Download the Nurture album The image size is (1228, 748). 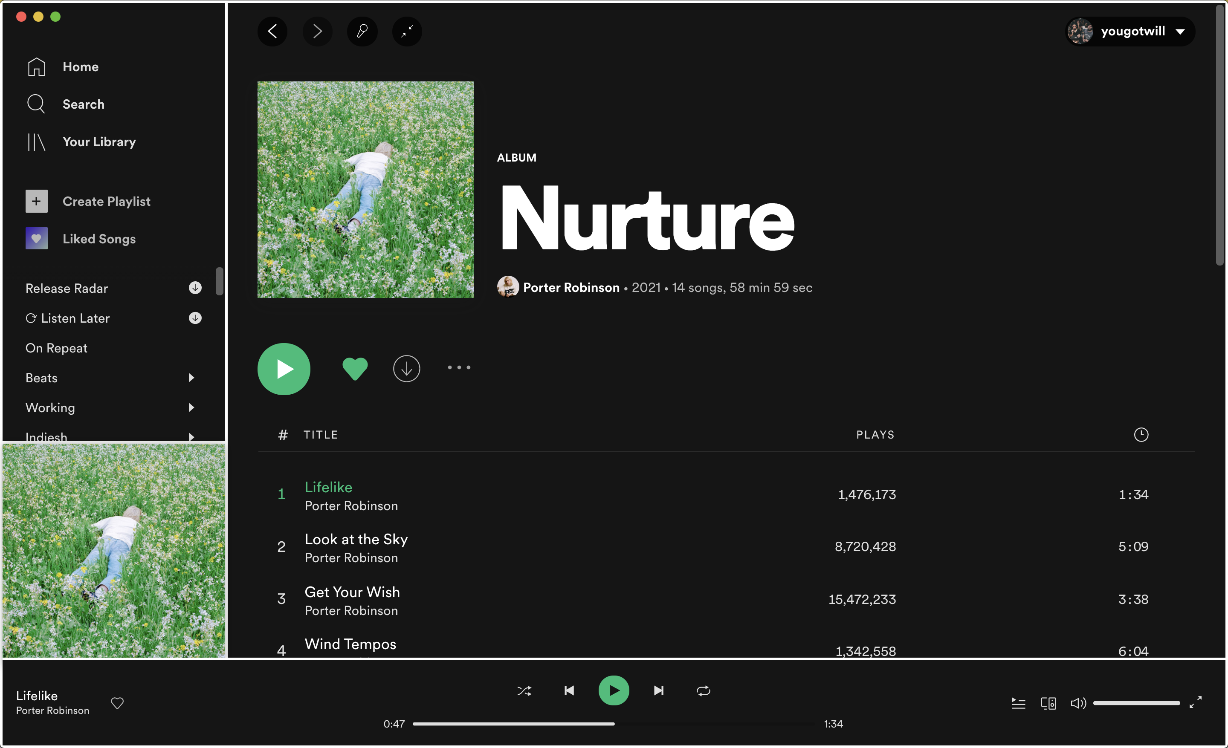406,369
